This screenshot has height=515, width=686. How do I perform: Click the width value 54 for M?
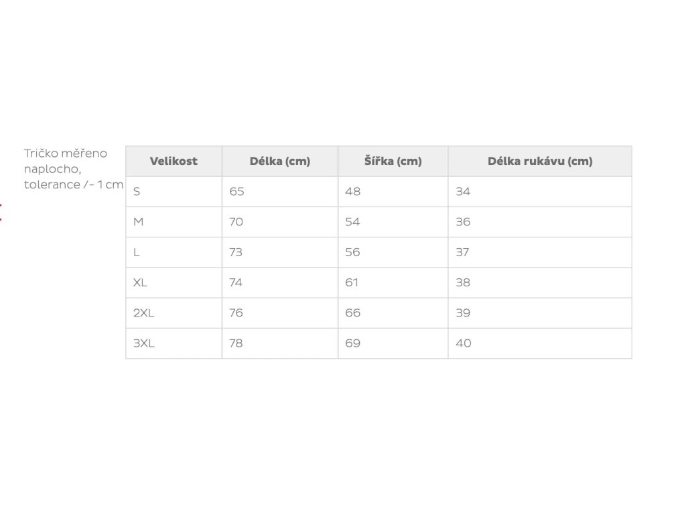pyautogui.click(x=352, y=222)
